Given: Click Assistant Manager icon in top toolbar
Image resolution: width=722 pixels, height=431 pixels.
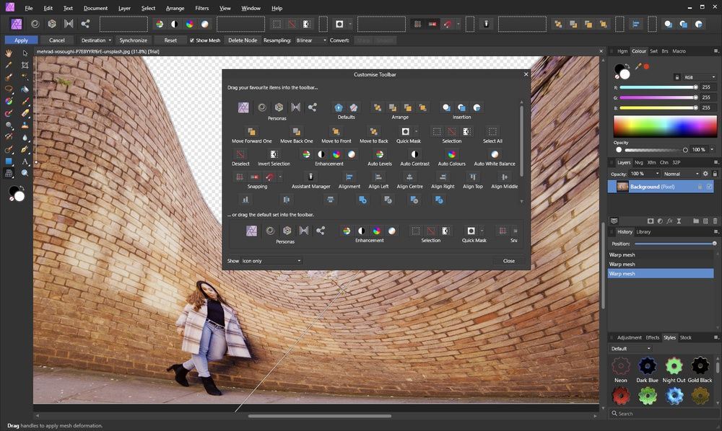Looking at the screenshot, I should [486, 24].
